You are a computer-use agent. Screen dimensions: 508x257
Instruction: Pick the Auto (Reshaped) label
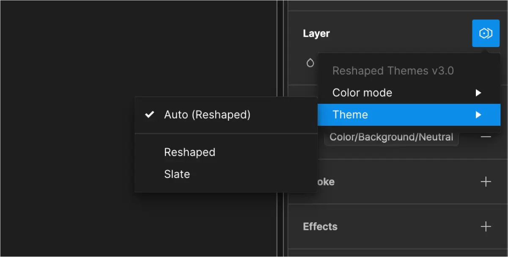pyautogui.click(x=207, y=115)
